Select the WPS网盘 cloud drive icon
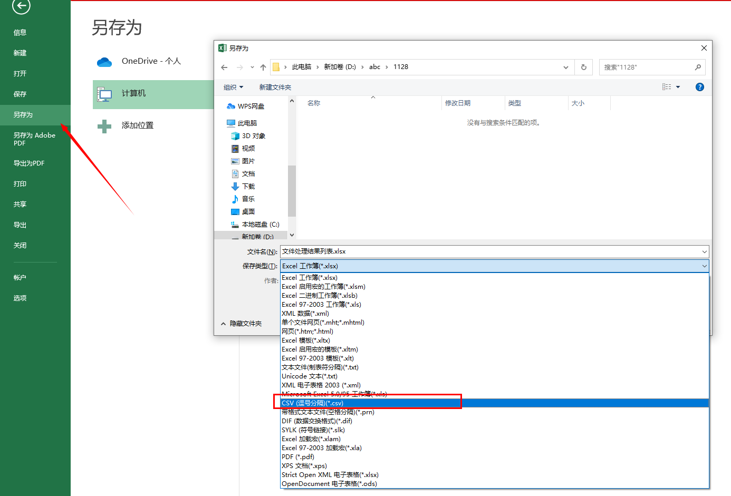Image resolution: width=731 pixels, height=496 pixels. [230, 105]
